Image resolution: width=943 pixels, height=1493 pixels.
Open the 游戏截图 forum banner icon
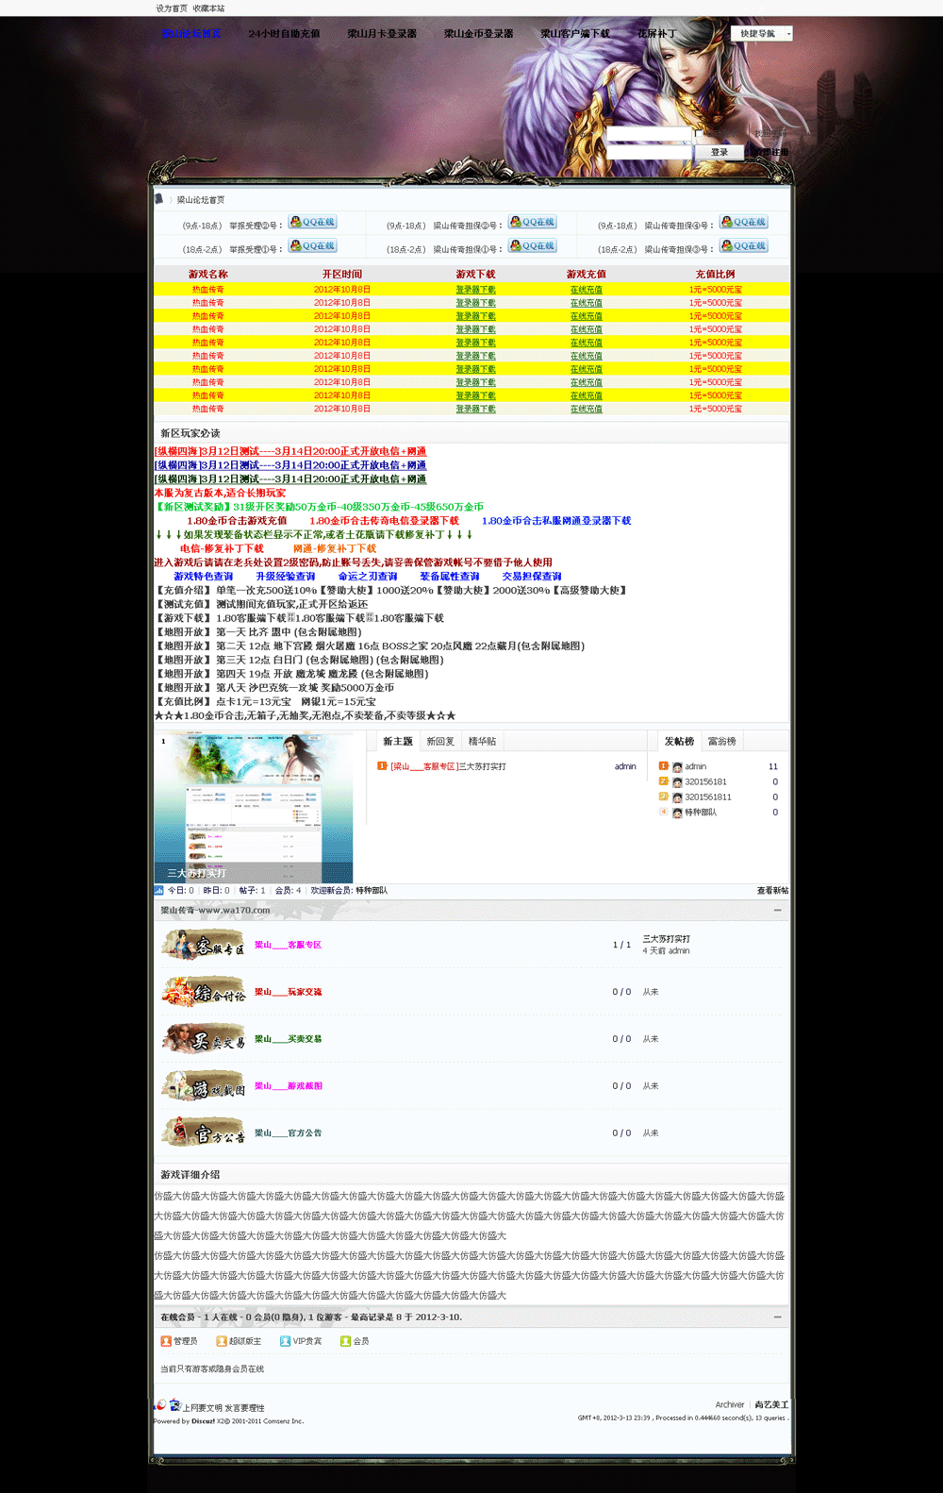click(x=204, y=1086)
